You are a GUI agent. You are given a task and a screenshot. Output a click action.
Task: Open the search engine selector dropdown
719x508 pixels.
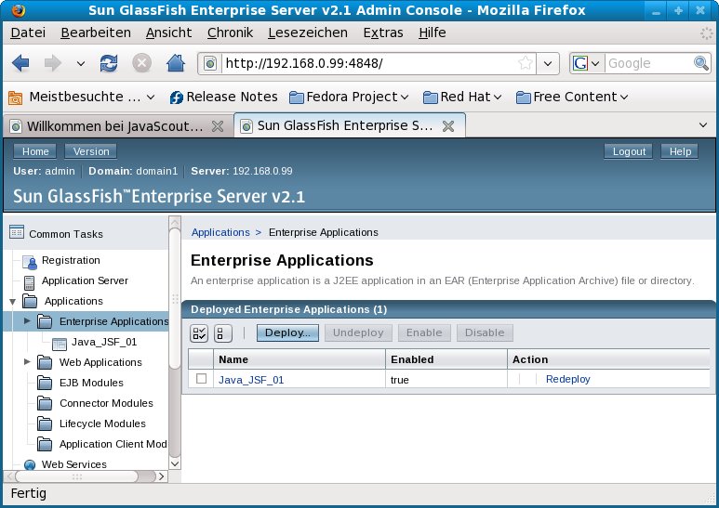point(586,63)
